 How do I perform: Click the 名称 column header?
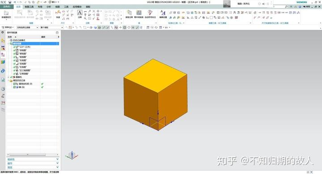coord(10,37)
